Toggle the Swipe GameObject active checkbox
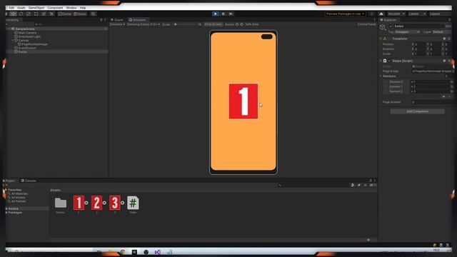 pyautogui.click(x=391, y=26)
